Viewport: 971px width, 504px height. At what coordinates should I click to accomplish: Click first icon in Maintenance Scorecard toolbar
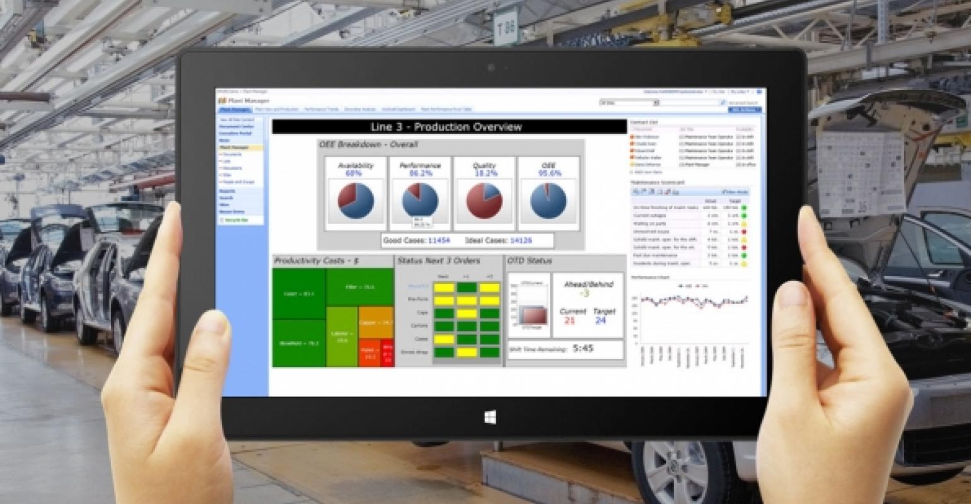point(636,192)
